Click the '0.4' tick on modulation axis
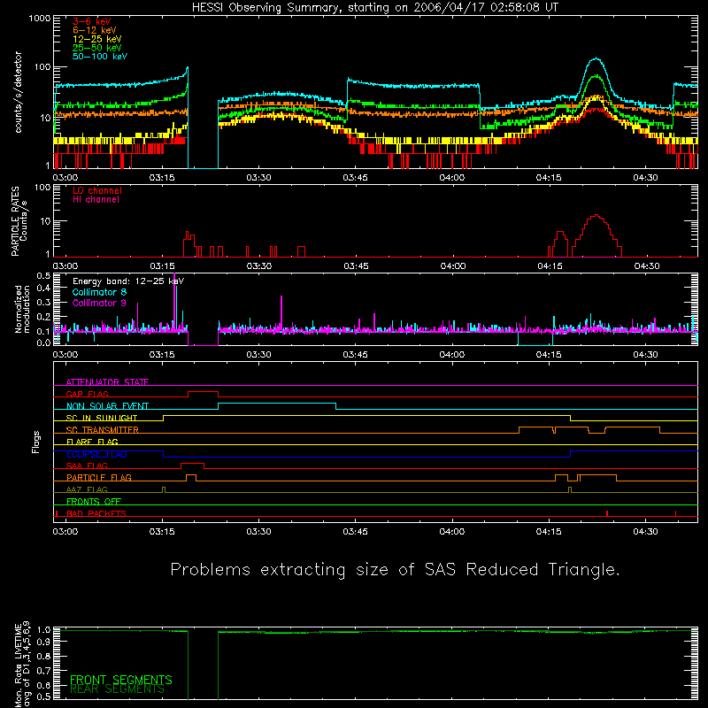708x708 pixels. coord(43,289)
